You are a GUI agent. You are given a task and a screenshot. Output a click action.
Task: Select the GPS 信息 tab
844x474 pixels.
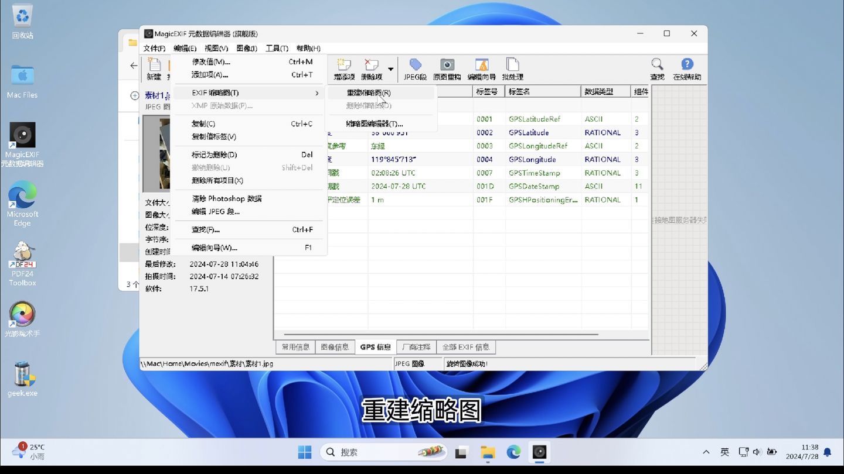(376, 347)
